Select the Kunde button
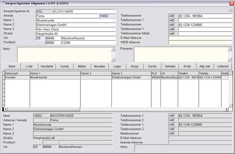Screen dimensions: 235x154 click(64, 66)
